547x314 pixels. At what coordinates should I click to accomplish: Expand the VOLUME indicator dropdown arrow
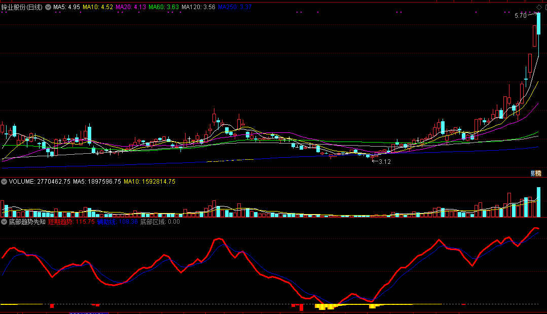4,182
